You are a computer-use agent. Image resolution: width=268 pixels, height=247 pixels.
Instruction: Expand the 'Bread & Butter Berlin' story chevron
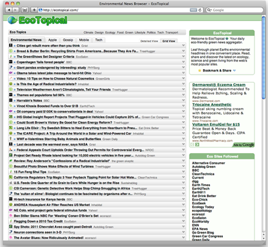click(x=183, y=51)
